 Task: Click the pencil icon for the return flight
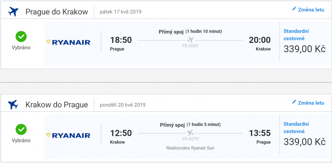[294, 102]
